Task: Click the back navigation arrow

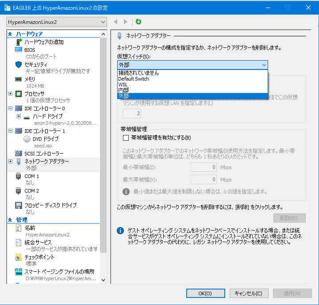Action: (x=115, y=22)
